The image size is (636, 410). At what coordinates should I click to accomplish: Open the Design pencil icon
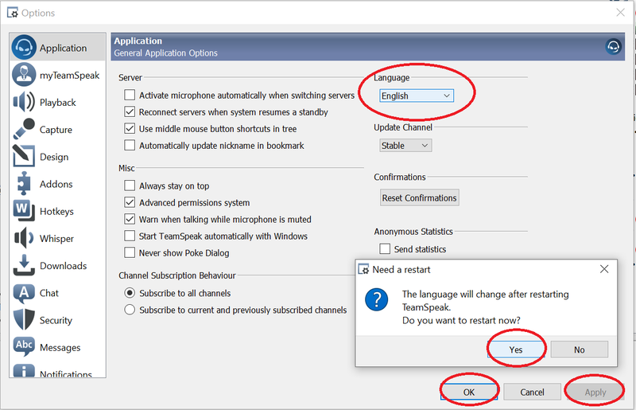point(24,157)
